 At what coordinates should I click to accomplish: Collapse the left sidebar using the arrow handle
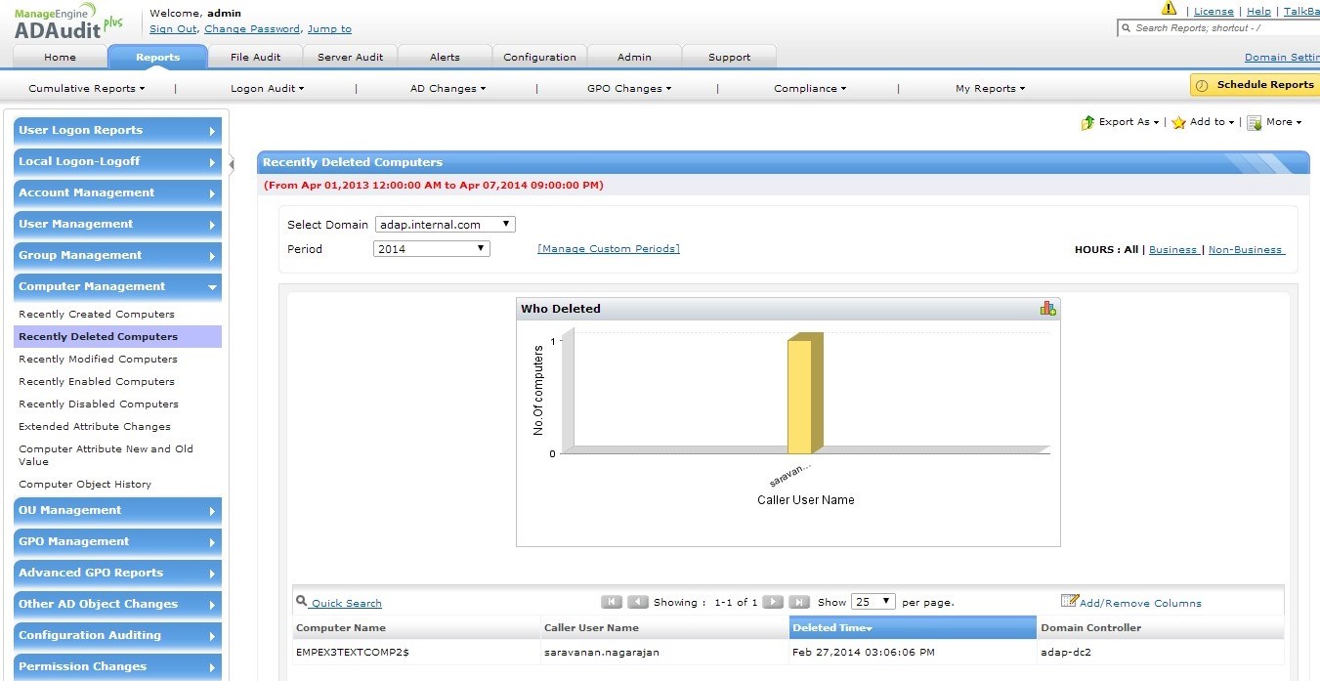232,164
